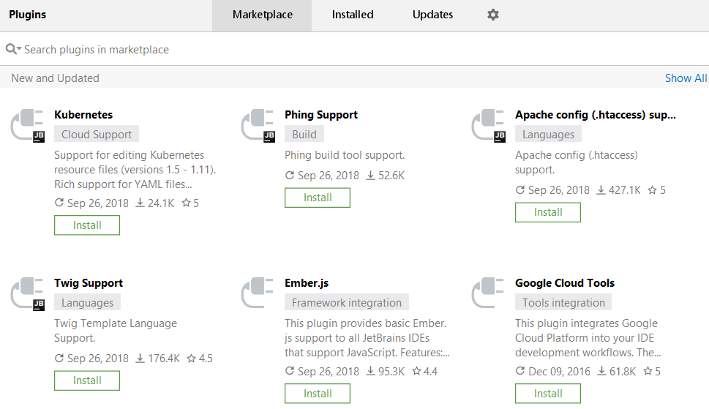Click the Twig Support plugin icon
The image size is (709, 409).
pyautogui.click(x=28, y=293)
